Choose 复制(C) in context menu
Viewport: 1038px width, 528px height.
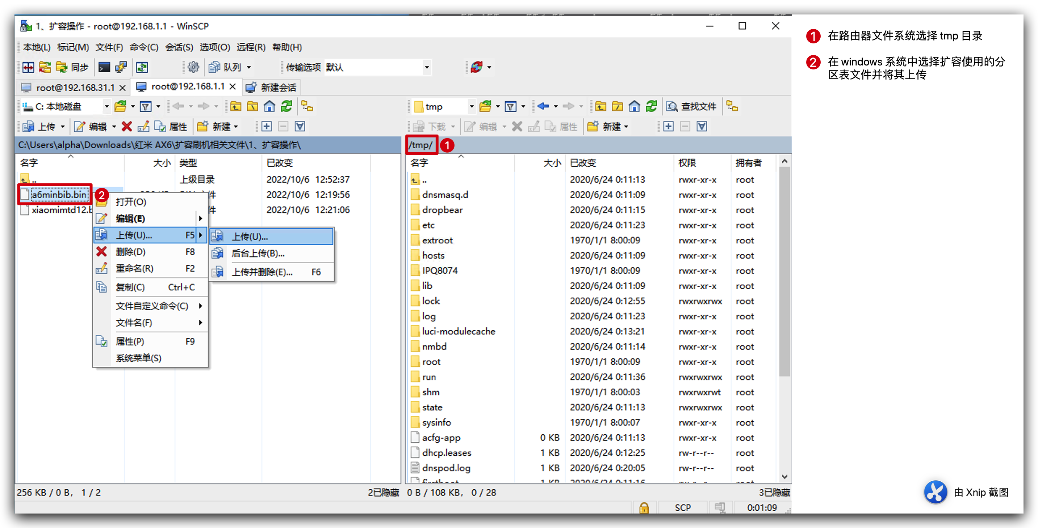pos(151,288)
